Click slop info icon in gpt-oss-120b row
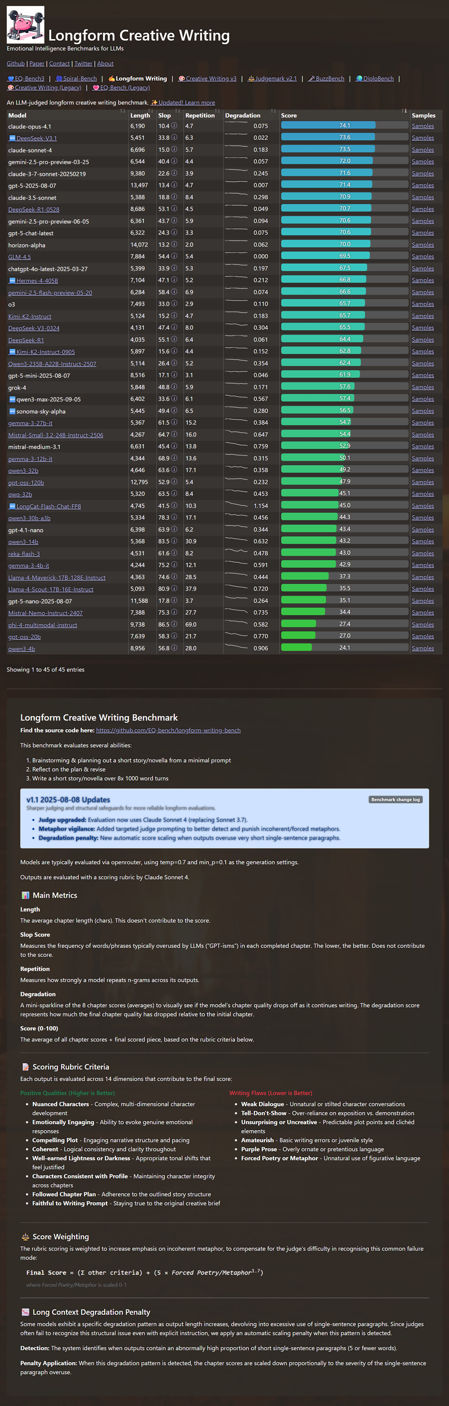Screen dimensions: 449x1406 (174, 482)
